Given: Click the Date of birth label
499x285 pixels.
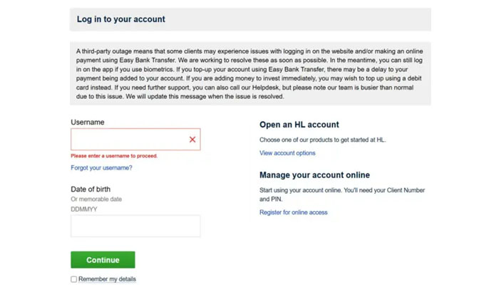Looking at the screenshot, I should click(x=91, y=190).
